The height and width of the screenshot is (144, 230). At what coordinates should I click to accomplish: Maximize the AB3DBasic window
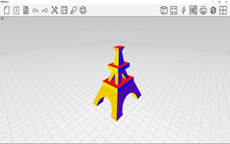click(219, 2)
